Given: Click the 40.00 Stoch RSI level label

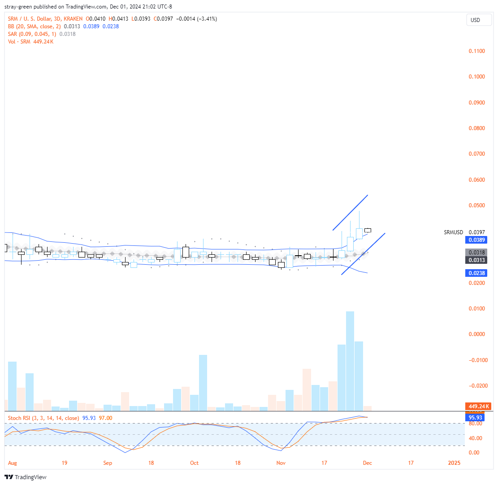Looking at the screenshot, I should (476, 438).
